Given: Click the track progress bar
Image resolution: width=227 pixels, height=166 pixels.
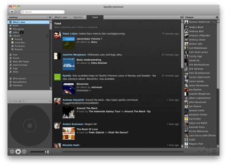Looking at the screenshot, I should tap(123, 152).
